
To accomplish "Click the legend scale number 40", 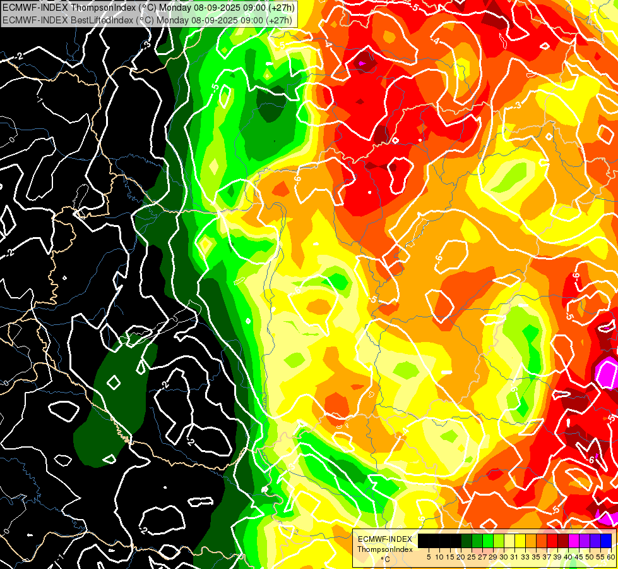I will (568, 557).
